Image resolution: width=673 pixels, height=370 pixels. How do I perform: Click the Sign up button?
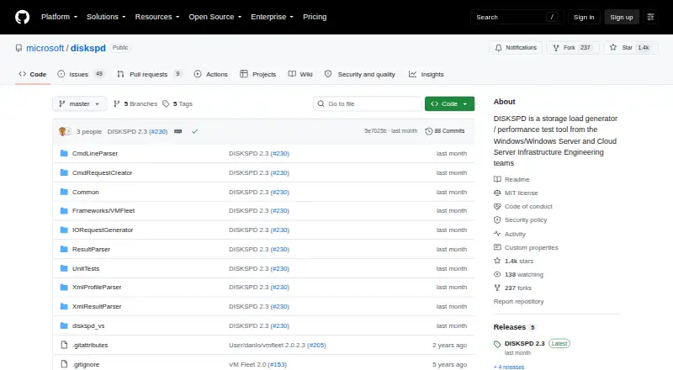[x=622, y=17]
